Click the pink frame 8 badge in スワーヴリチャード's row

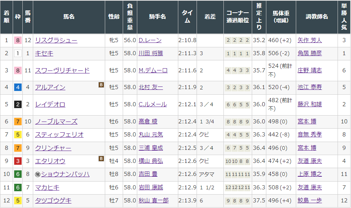(x=18, y=71)
